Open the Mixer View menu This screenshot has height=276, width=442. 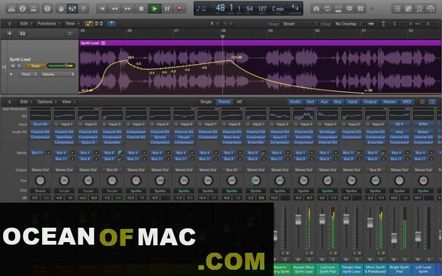point(68,102)
